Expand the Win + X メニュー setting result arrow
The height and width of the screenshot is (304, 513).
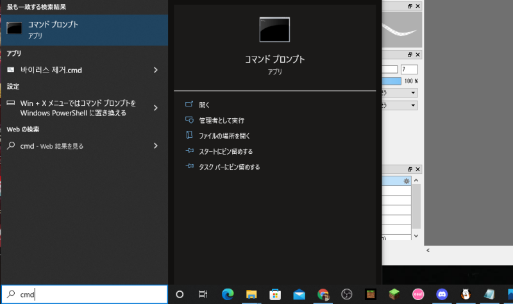tap(156, 108)
